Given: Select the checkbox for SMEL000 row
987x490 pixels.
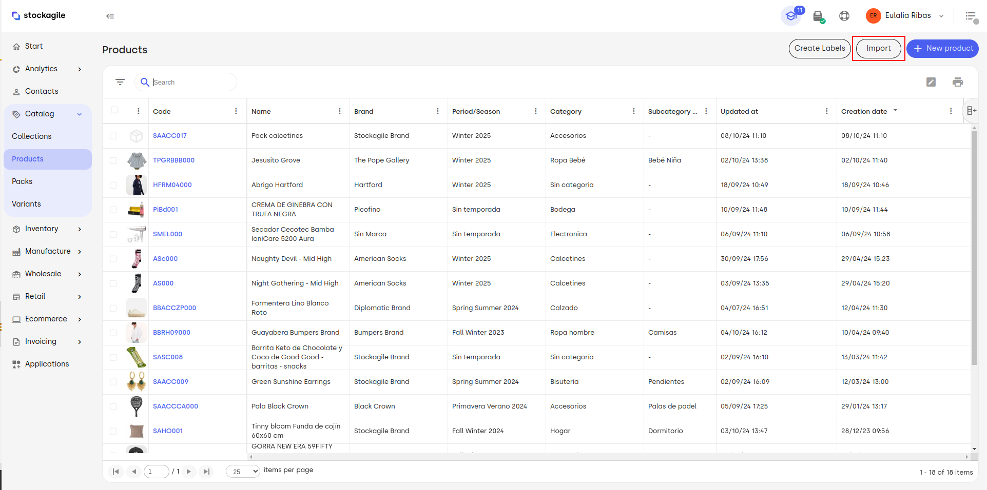Looking at the screenshot, I should (x=113, y=234).
